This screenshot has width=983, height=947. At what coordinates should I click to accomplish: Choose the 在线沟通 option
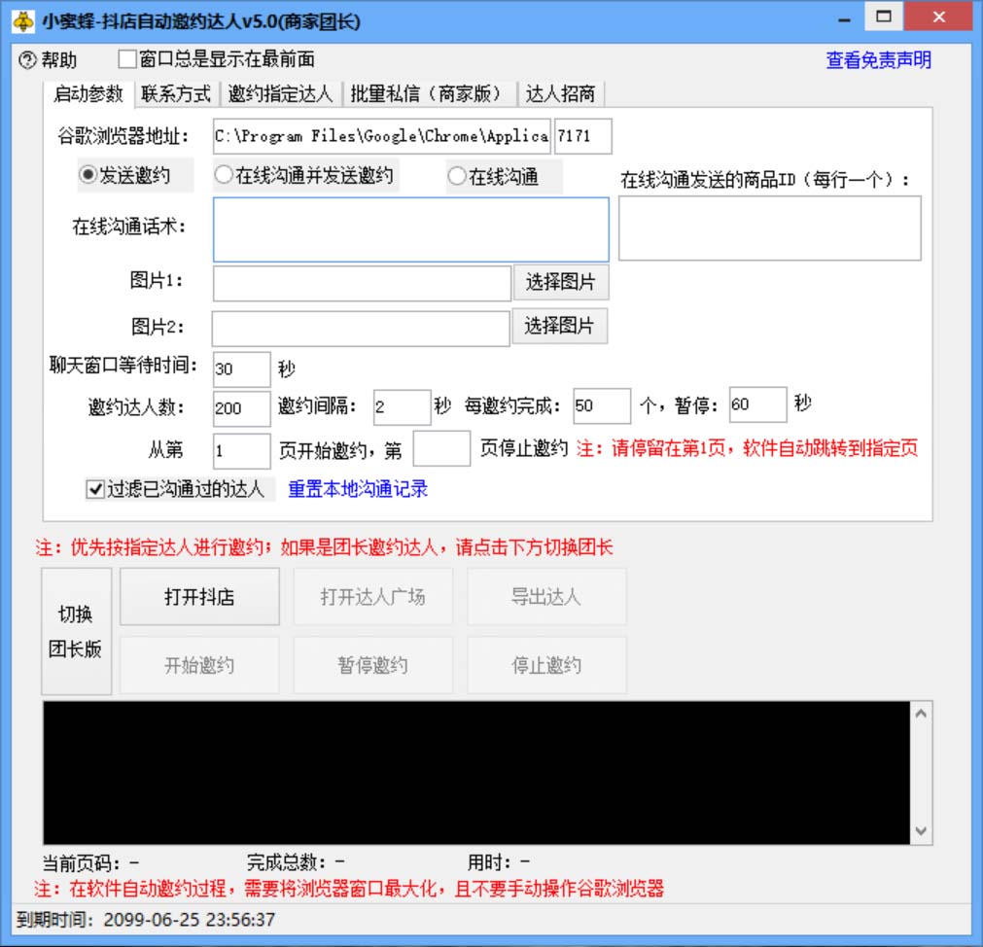click(456, 175)
